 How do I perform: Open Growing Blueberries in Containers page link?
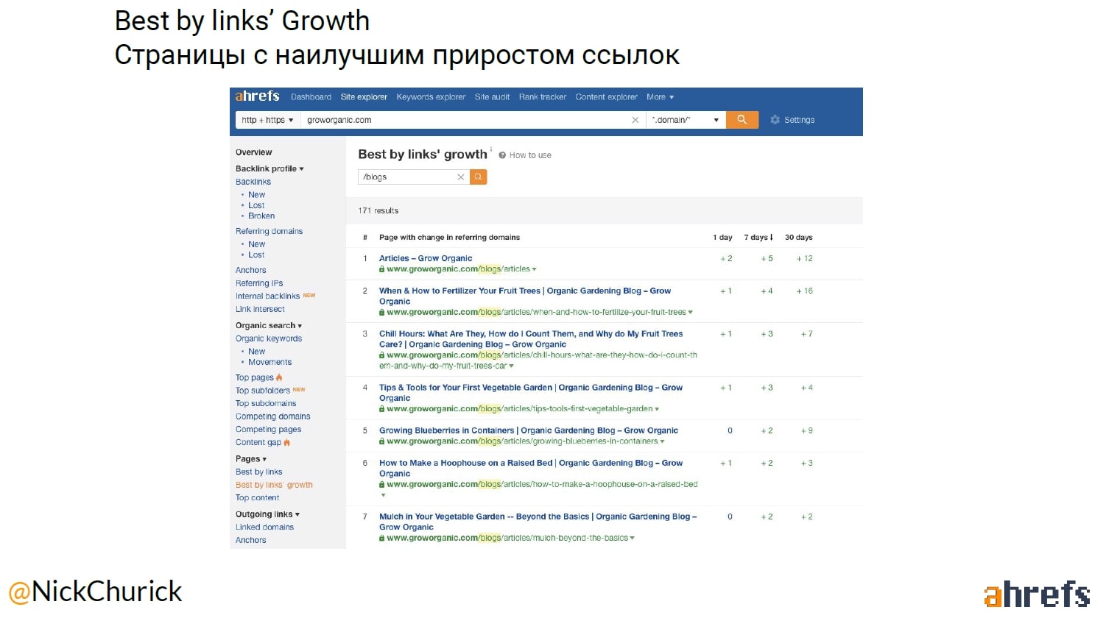(528, 430)
